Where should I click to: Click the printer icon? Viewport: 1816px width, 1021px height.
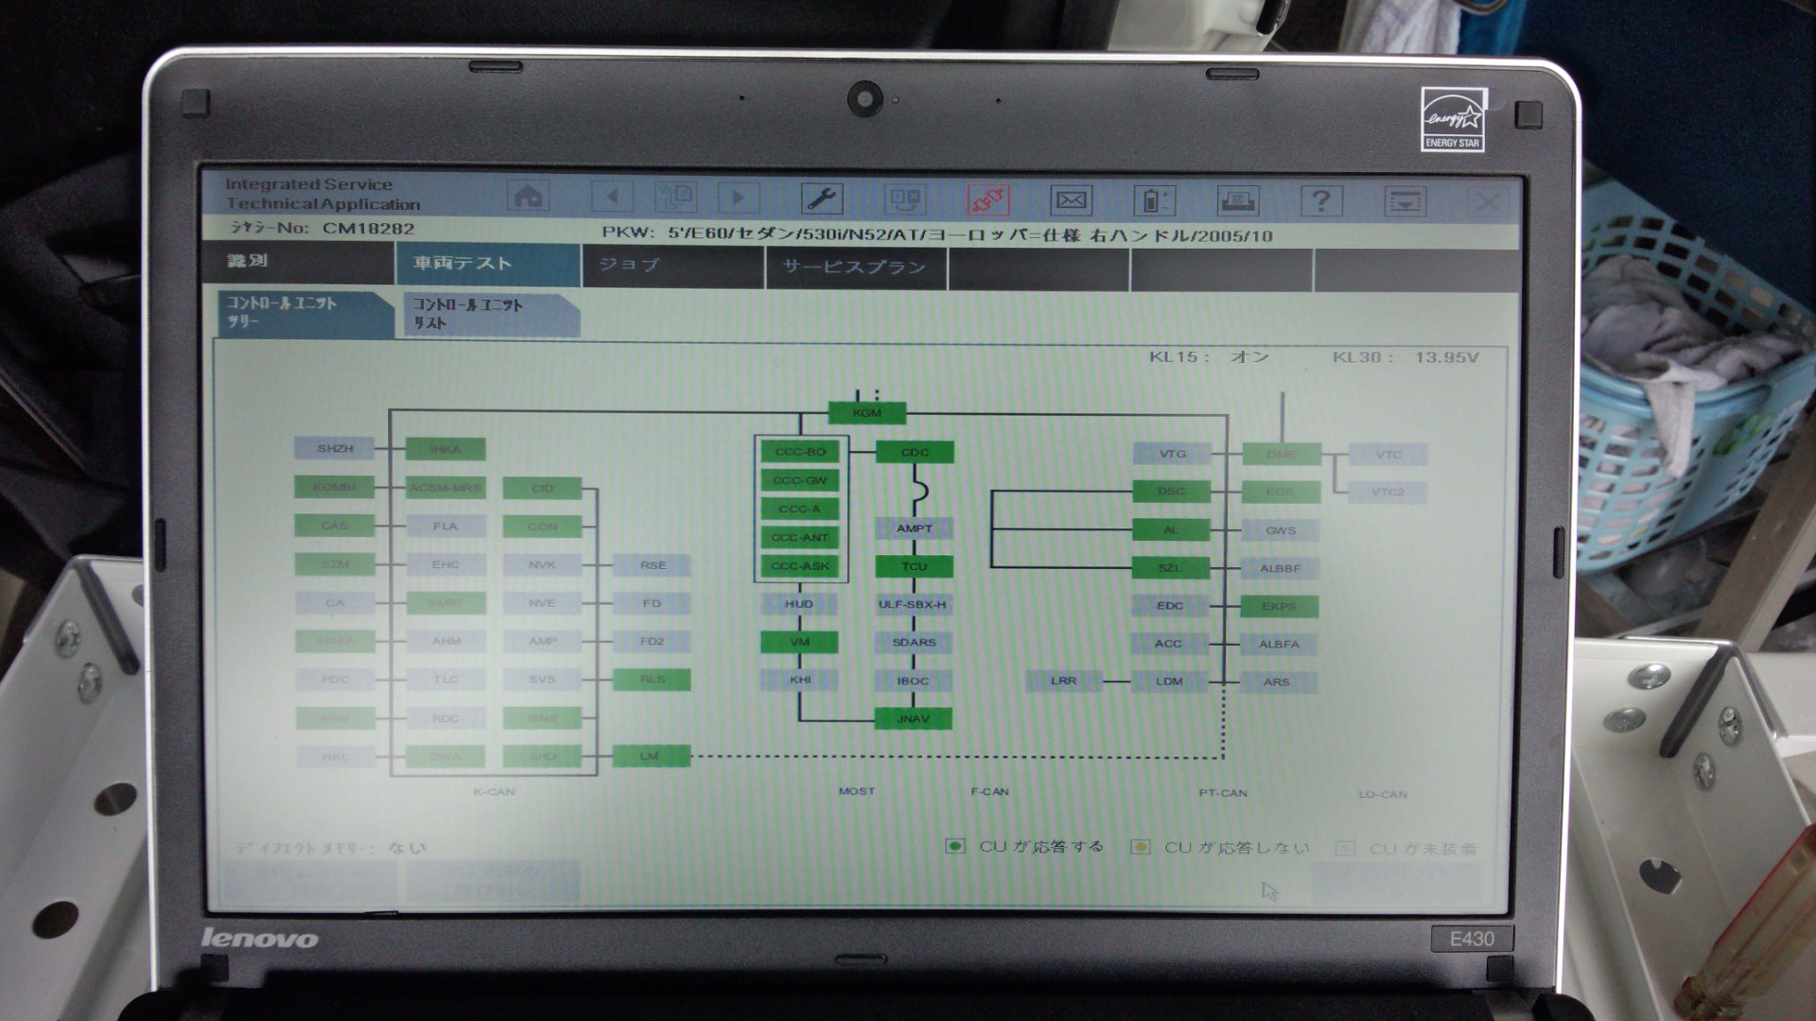(1237, 200)
